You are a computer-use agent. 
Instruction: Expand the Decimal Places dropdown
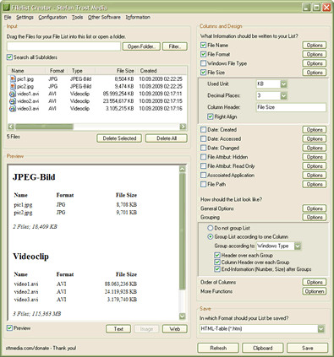[x=283, y=95]
